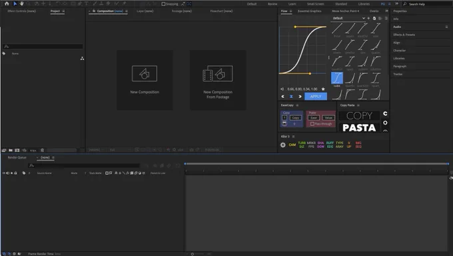The height and width of the screenshot is (256, 453).
Task: Expand the overflow workspace chevrons
Action: [396, 4]
